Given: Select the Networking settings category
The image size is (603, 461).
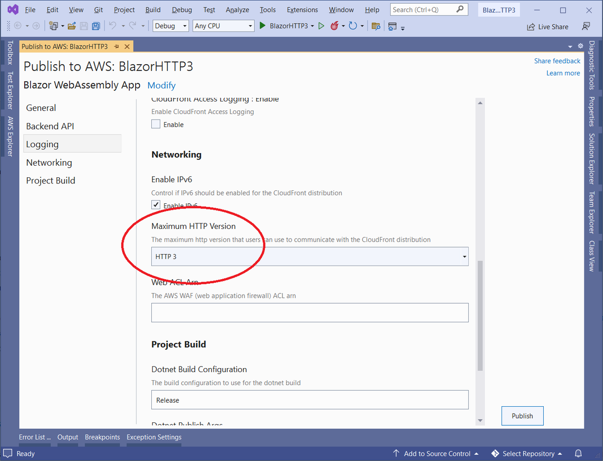Looking at the screenshot, I should tap(72, 162).
